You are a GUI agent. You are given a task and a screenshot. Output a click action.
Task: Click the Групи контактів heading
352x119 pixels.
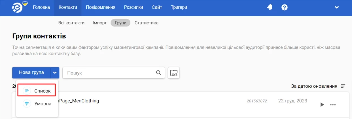pos(39,36)
